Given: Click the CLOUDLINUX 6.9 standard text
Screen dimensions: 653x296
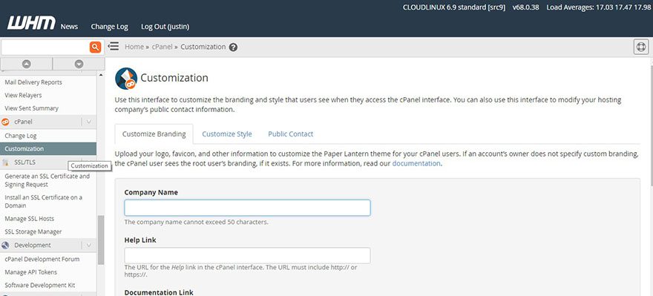Looking at the screenshot, I should [x=454, y=7].
